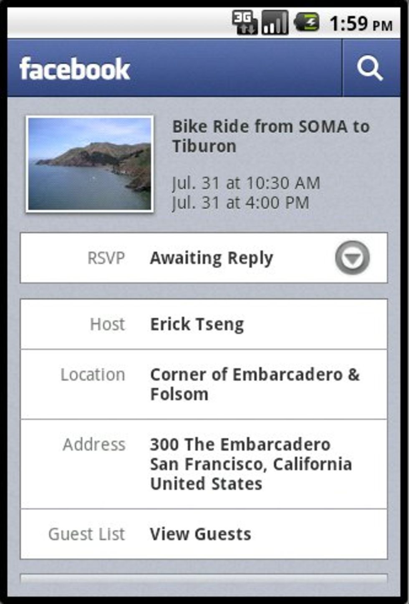The width and height of the screenshot is (409, 604).
Task: Tap the RSVP row label
Action: click(x=106, y=258)
